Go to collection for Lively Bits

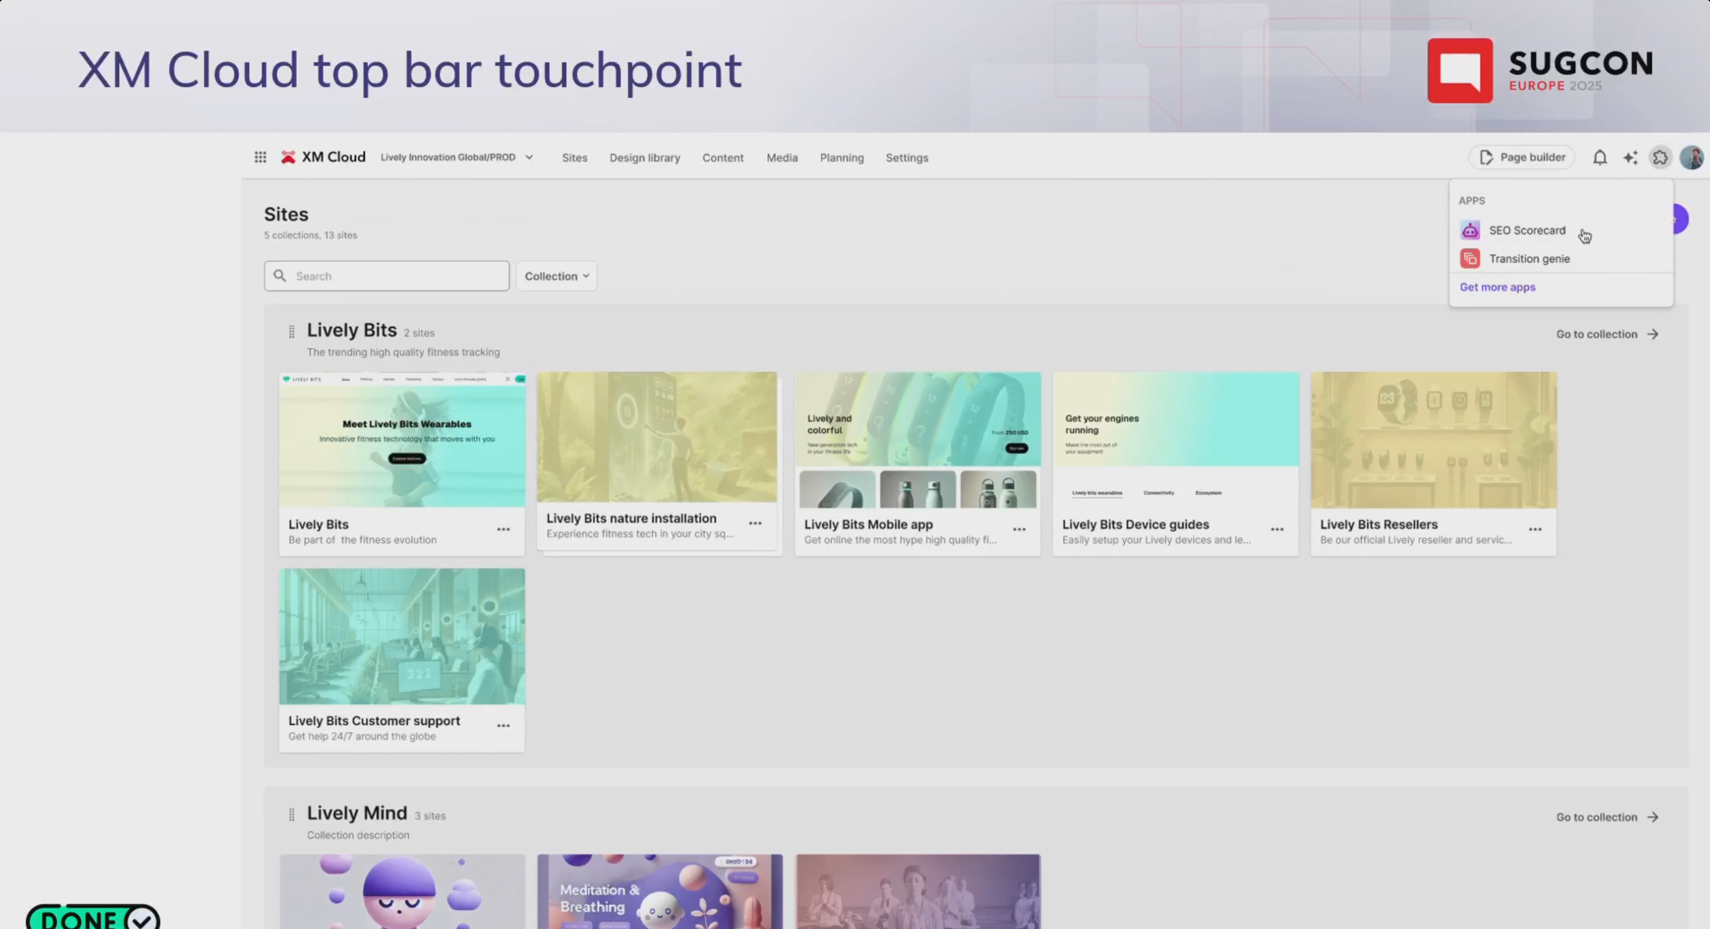pos(1606,334)
